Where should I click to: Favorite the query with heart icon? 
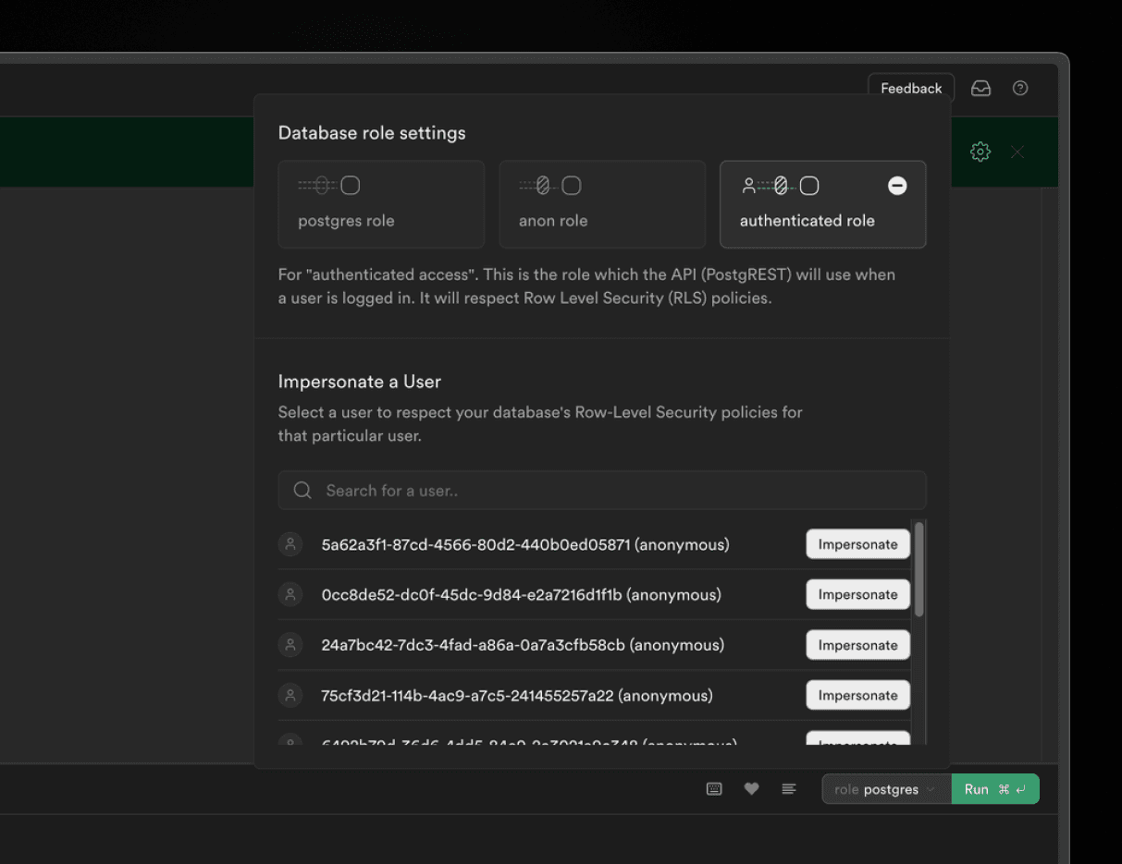click(x=751, y=789)
